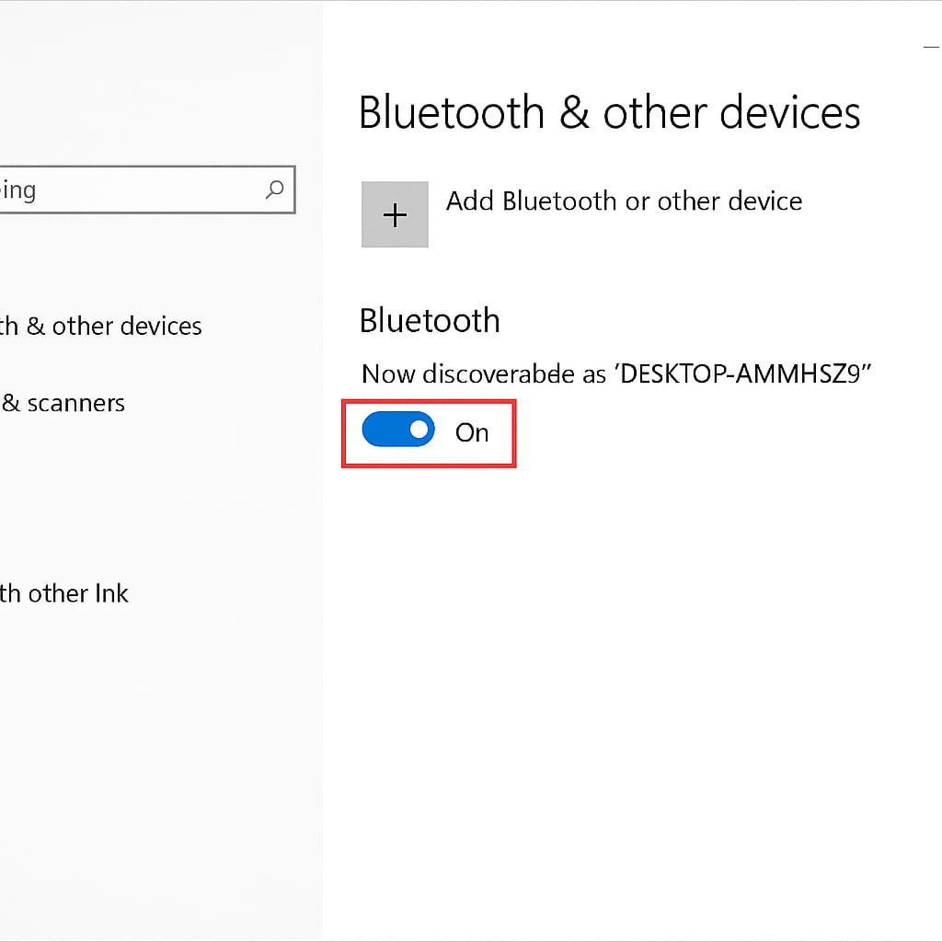The height and width of the screenshot is (942, 942).
Task: Select the Printers & scanners sidebar entry
Action: (63, 403)
